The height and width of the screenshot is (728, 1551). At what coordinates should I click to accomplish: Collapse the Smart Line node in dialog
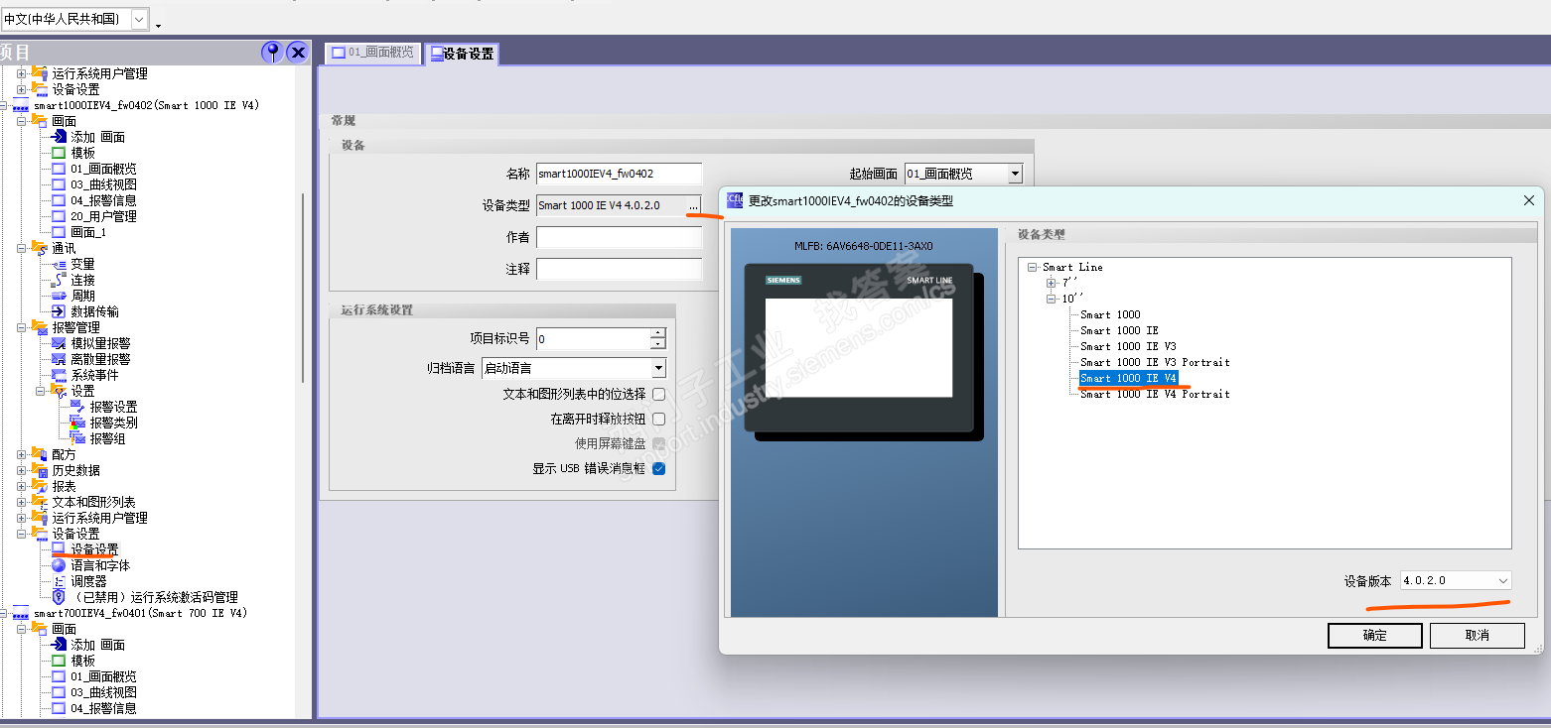tap(1033, 267)
